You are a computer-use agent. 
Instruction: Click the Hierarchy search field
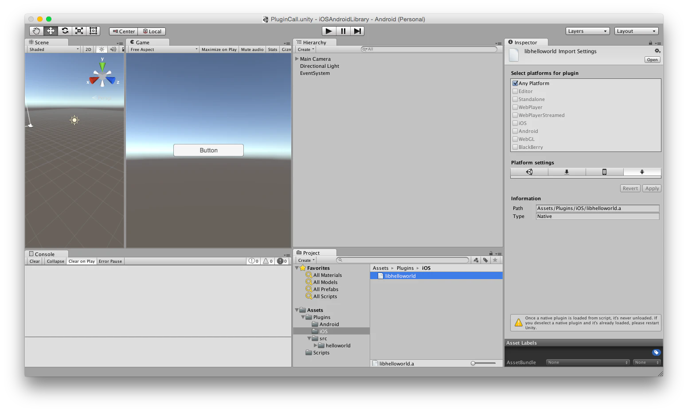(429, 49)
